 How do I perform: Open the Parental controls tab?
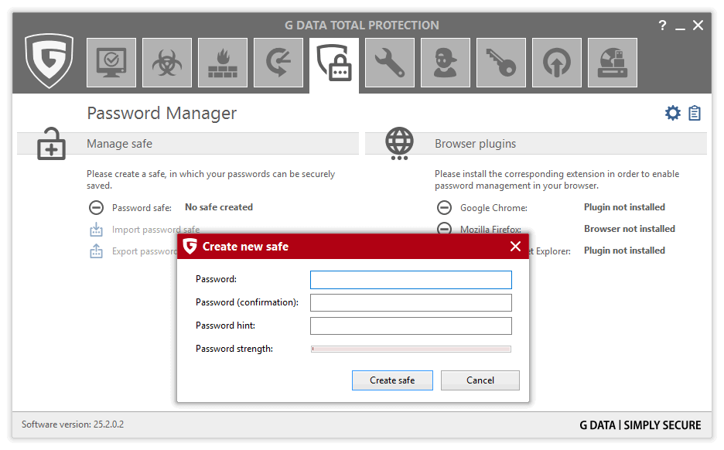pos(446,63)
